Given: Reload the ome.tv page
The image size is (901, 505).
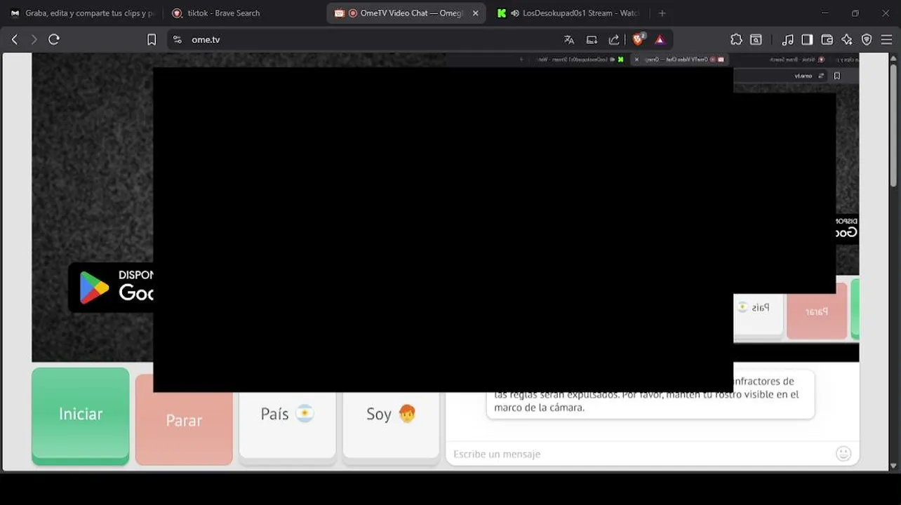Looking at the screenshot, I should 54,40.
